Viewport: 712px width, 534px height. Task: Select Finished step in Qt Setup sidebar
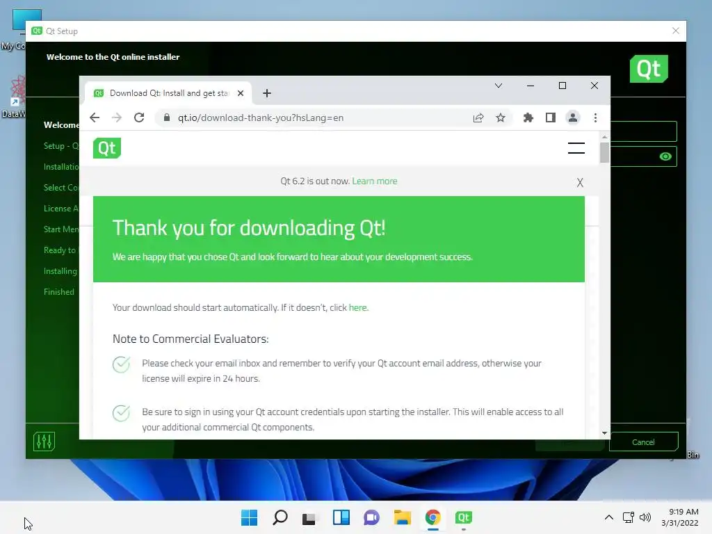[59, 292]
